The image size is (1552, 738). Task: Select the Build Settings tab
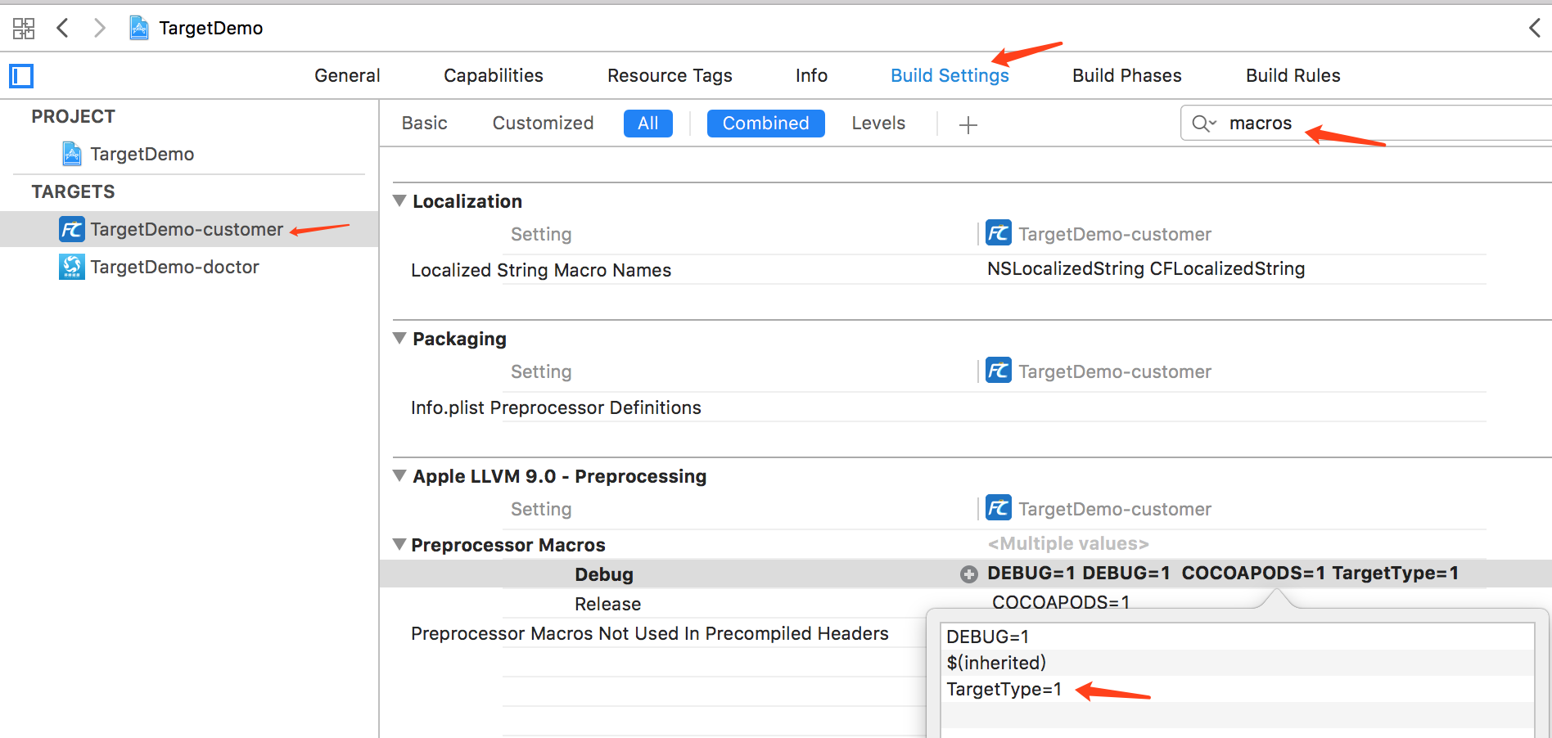coord(950,75)
